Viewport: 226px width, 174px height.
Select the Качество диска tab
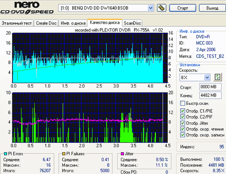coord(105,23)
